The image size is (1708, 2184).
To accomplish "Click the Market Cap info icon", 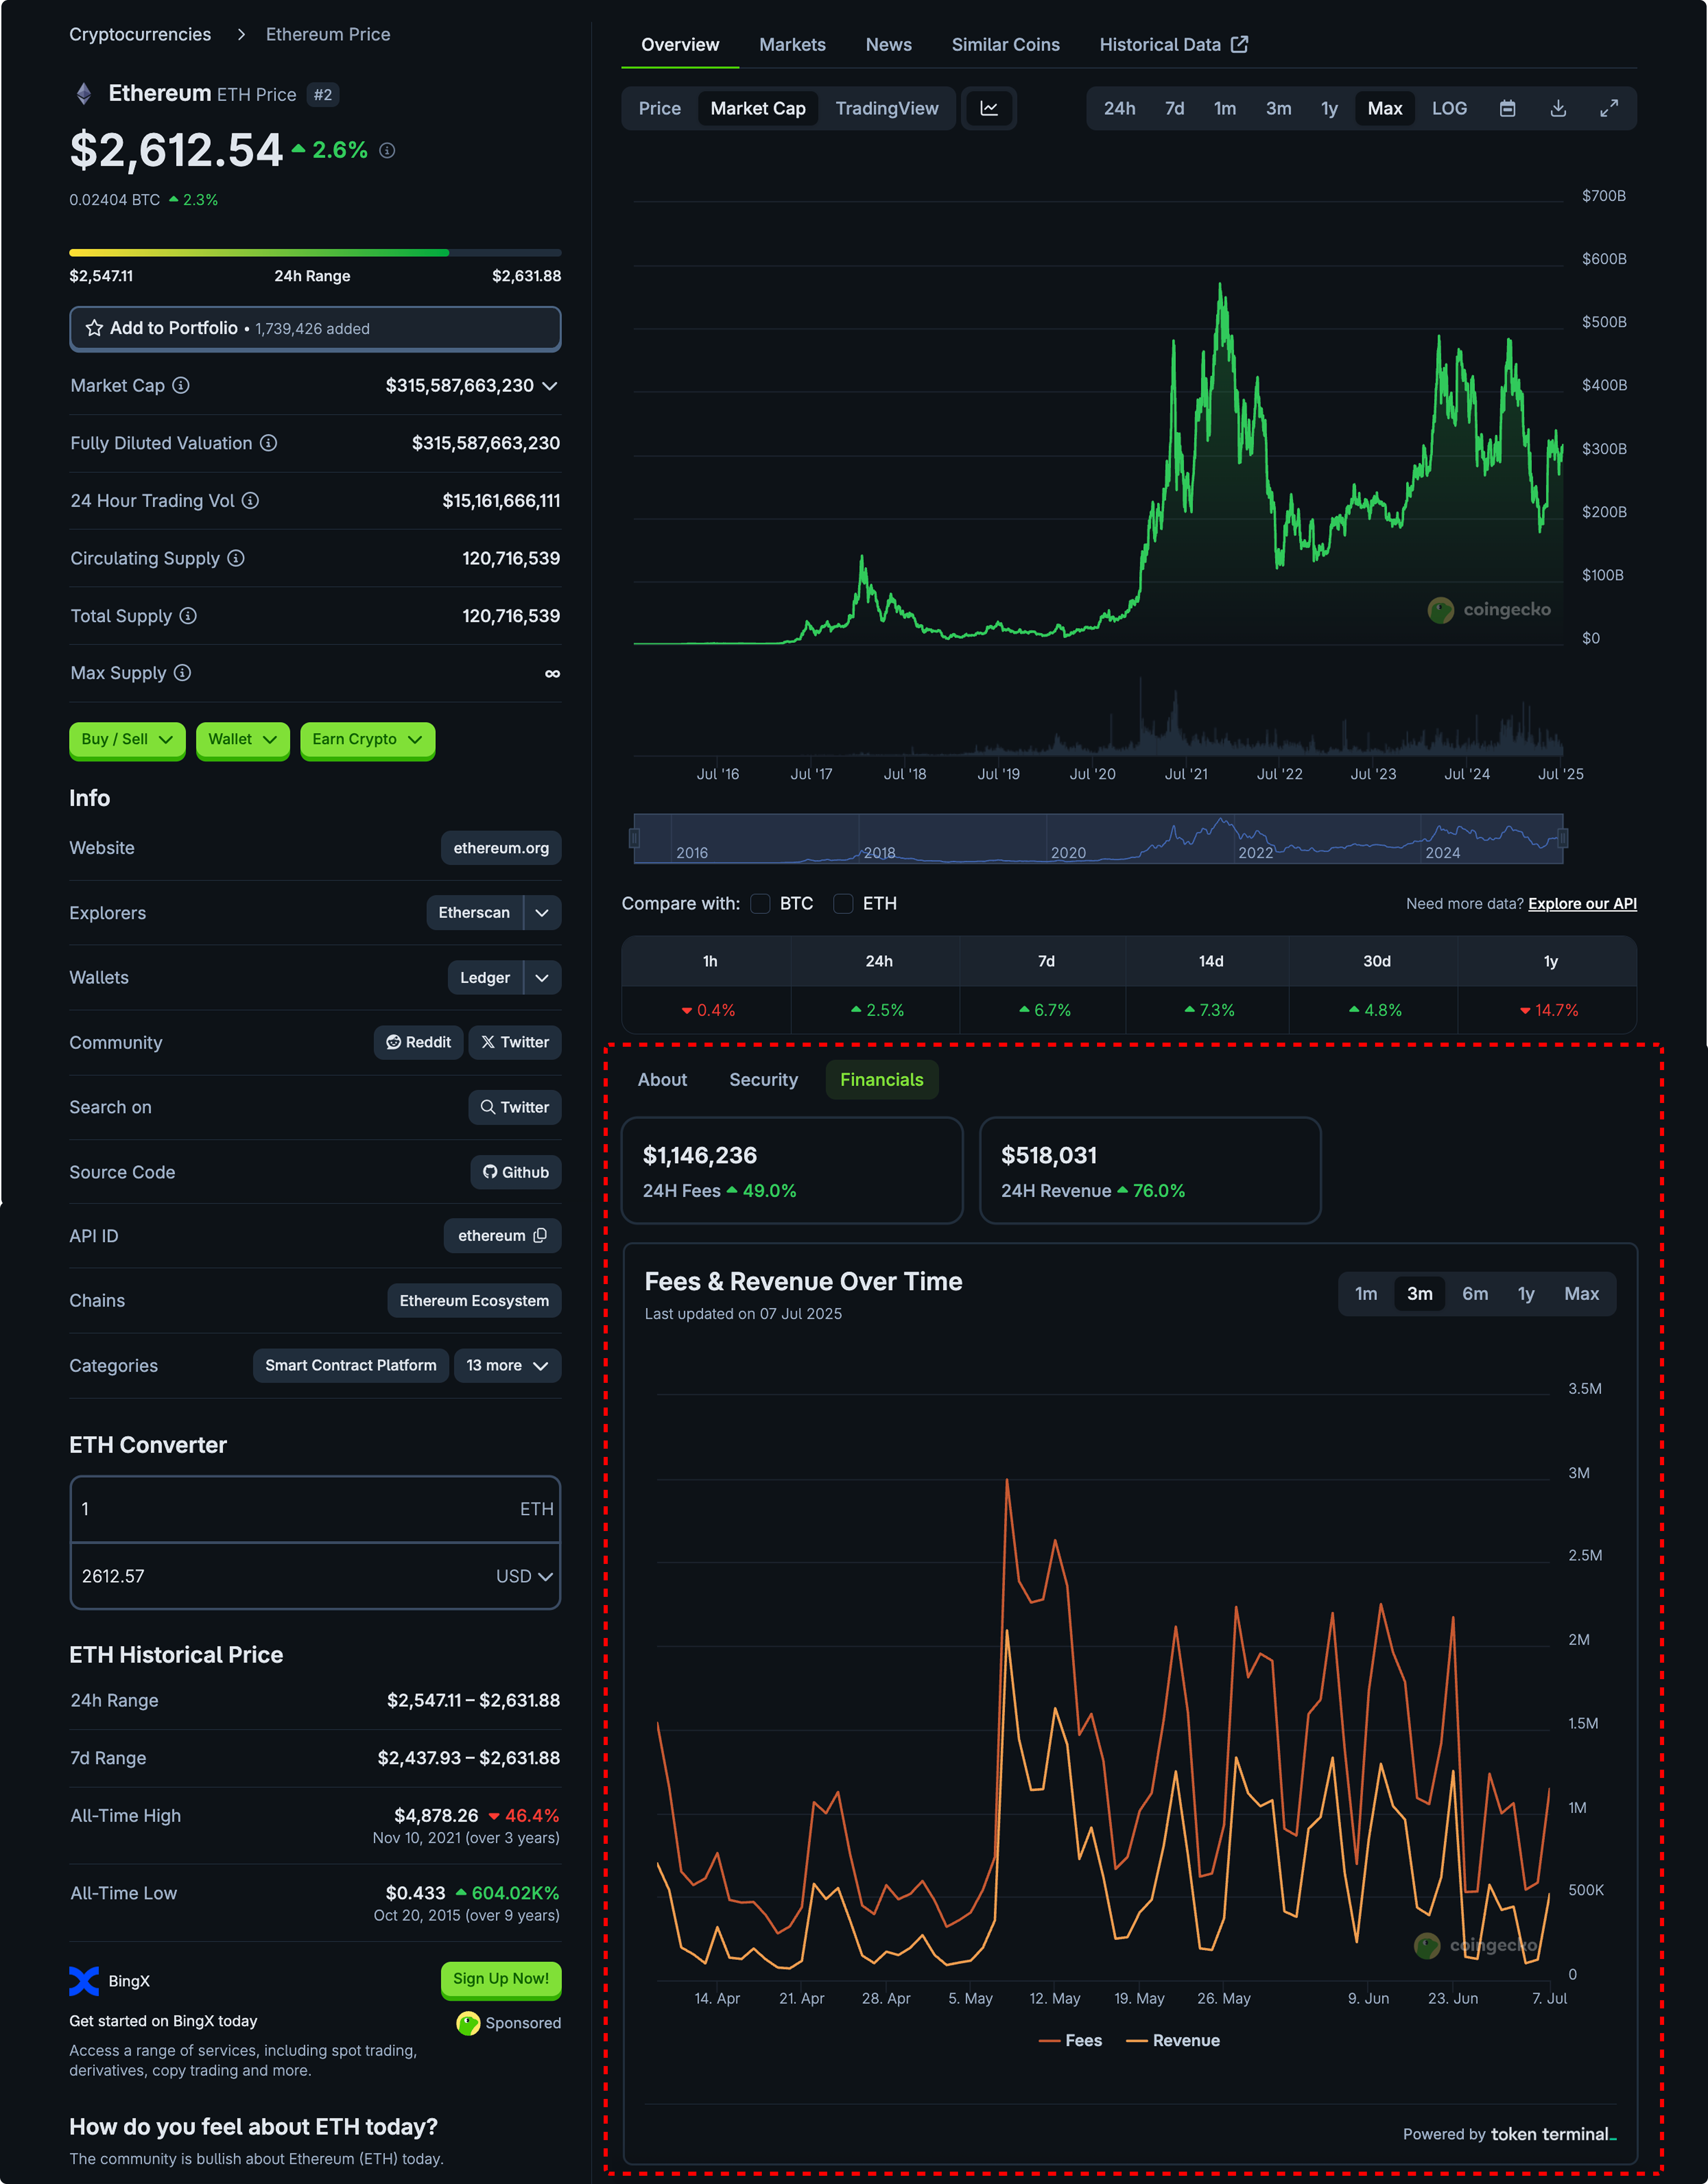I will coord(181,385).
